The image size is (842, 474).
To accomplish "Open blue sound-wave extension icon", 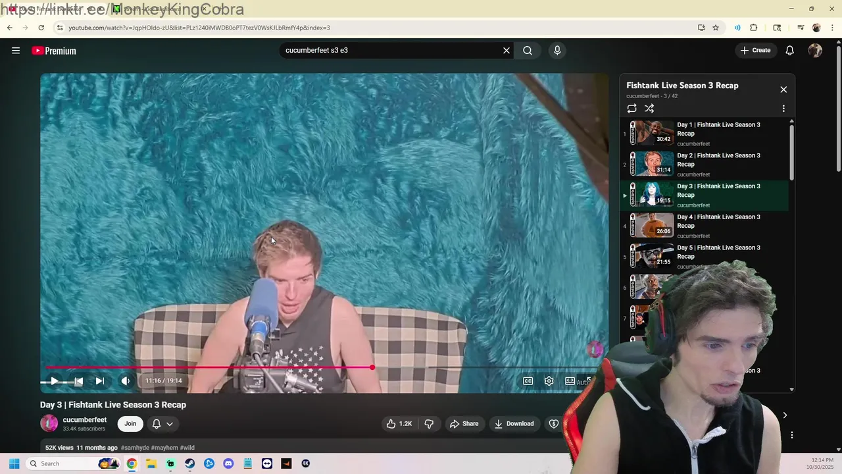I will (x=737, y=28).
